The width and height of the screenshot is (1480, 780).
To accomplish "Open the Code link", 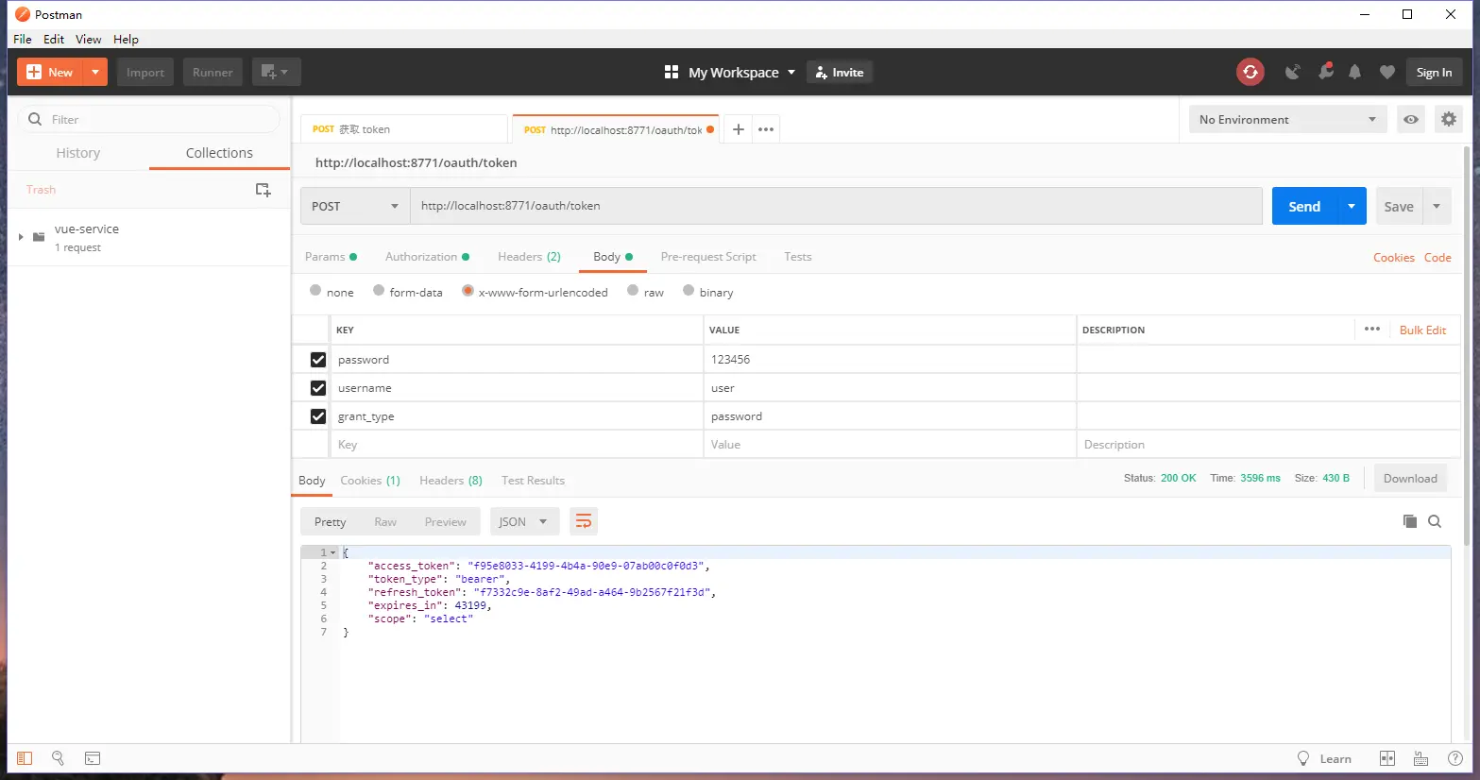I will pos(1437,257).
